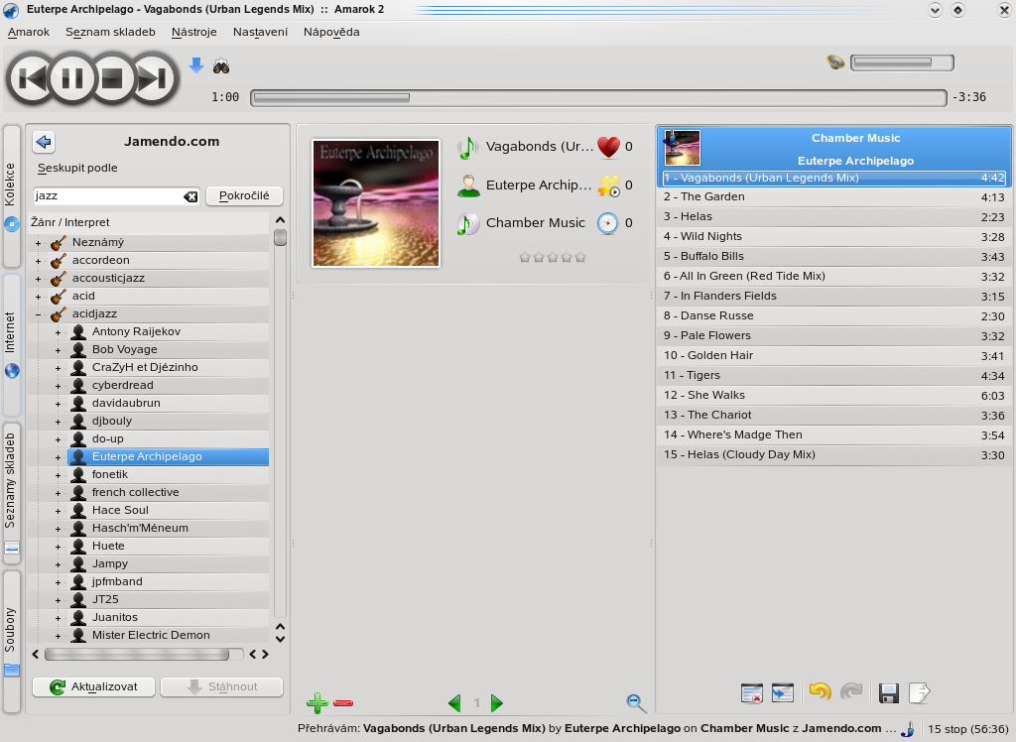Screen dimensions: 1016x742
Task: Go to next context page arrow
Action: coord(497,703)
